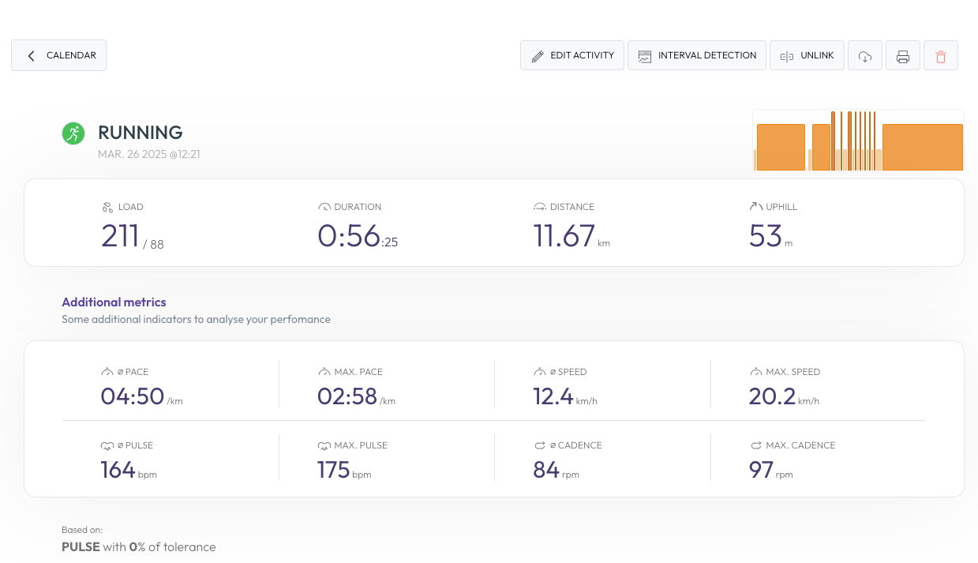Screen dimensions: 978x563
Task: Click the Distance value 11.67
Action: (x=564, y=236)
